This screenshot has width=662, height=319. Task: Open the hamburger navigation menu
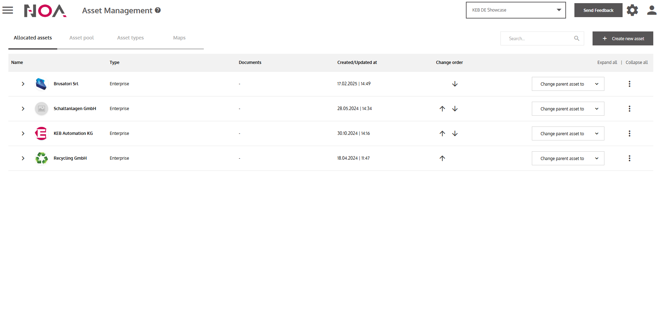[8, 10]
